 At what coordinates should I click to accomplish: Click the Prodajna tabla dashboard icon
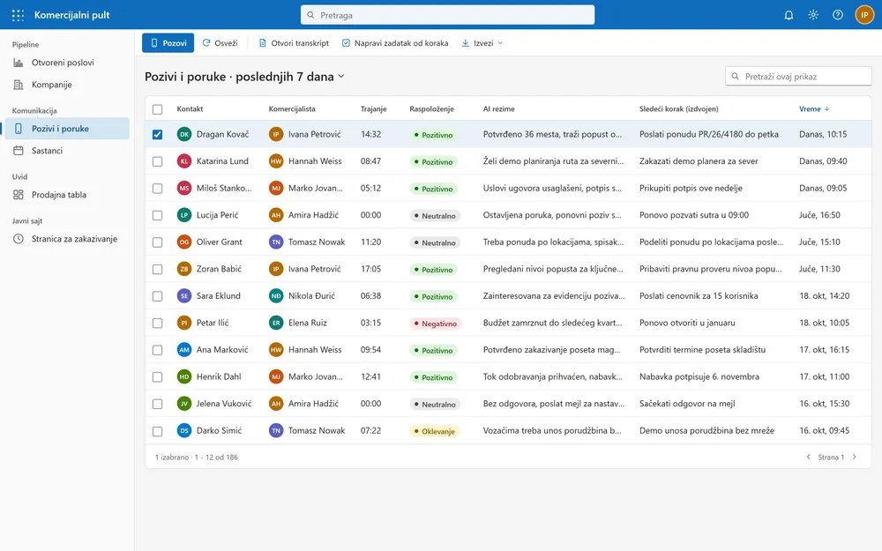click(19, 195)
